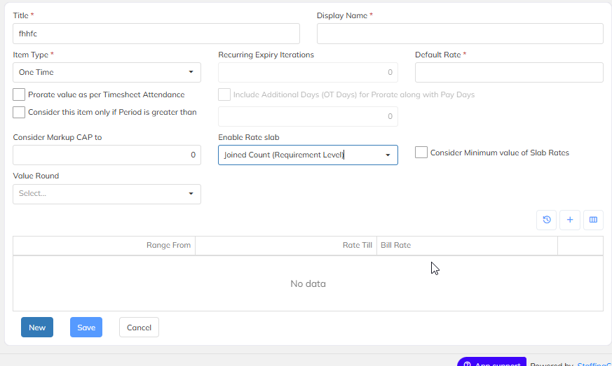
Task: Check Consider this item only if Period
Action: coord(19,112)
